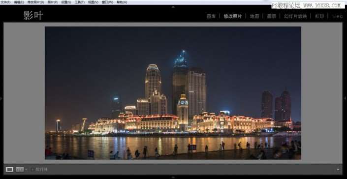347x179 pixels.
Task: Switch to the Web module
Action: coord(338,16)
